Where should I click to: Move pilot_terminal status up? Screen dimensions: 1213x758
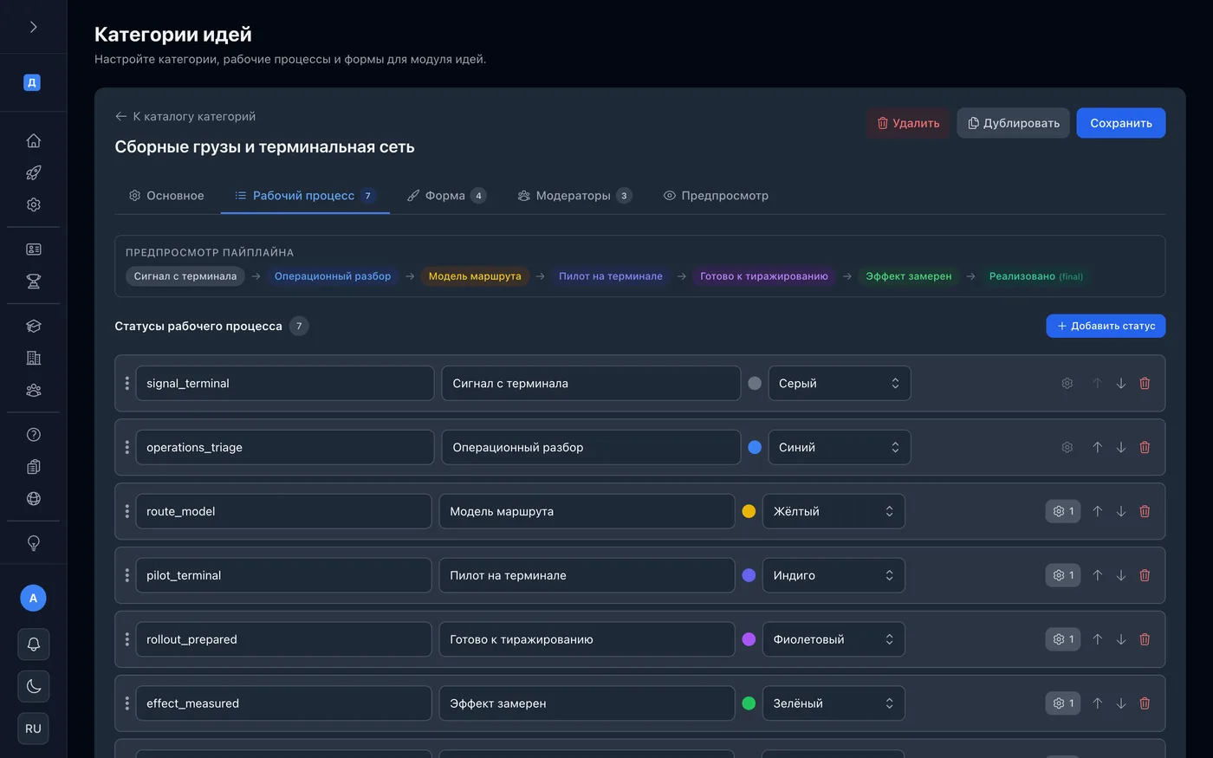(1097, 575)
